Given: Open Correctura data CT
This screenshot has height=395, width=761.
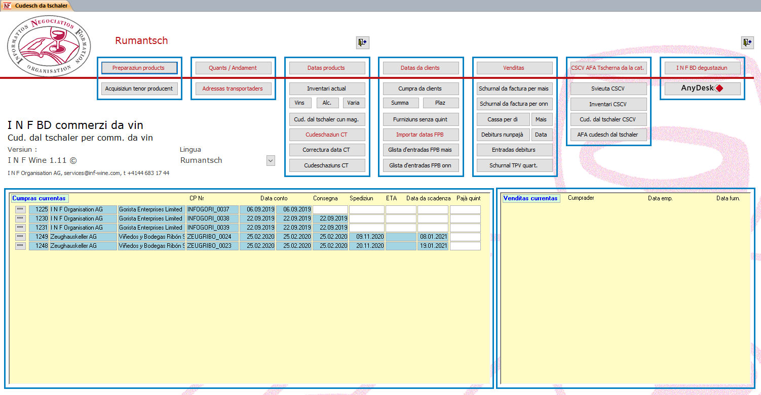Looking at the screenshot, I should coord(327,150).
